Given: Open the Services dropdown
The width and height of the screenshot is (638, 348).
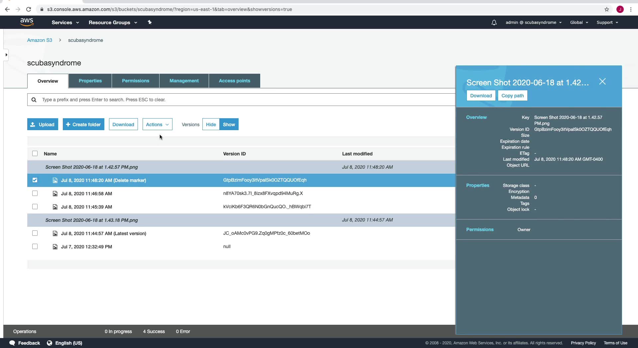Looking at the screenshot, I should pyautogui.click(x=65, y=23).
